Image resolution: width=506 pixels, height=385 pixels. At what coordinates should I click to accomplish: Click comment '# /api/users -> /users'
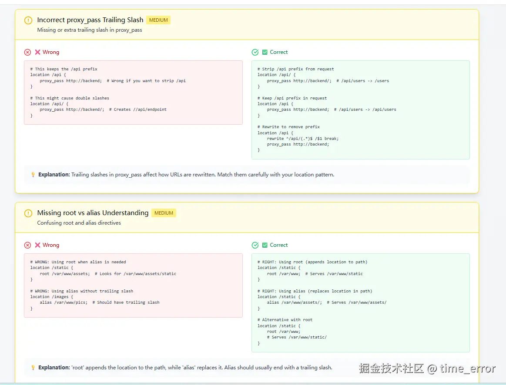pyautogui.click(x=363, y=81)
